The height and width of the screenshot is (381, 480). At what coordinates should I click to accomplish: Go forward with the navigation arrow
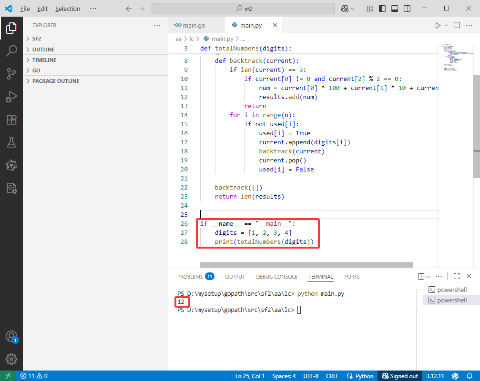tap(142, 9)
